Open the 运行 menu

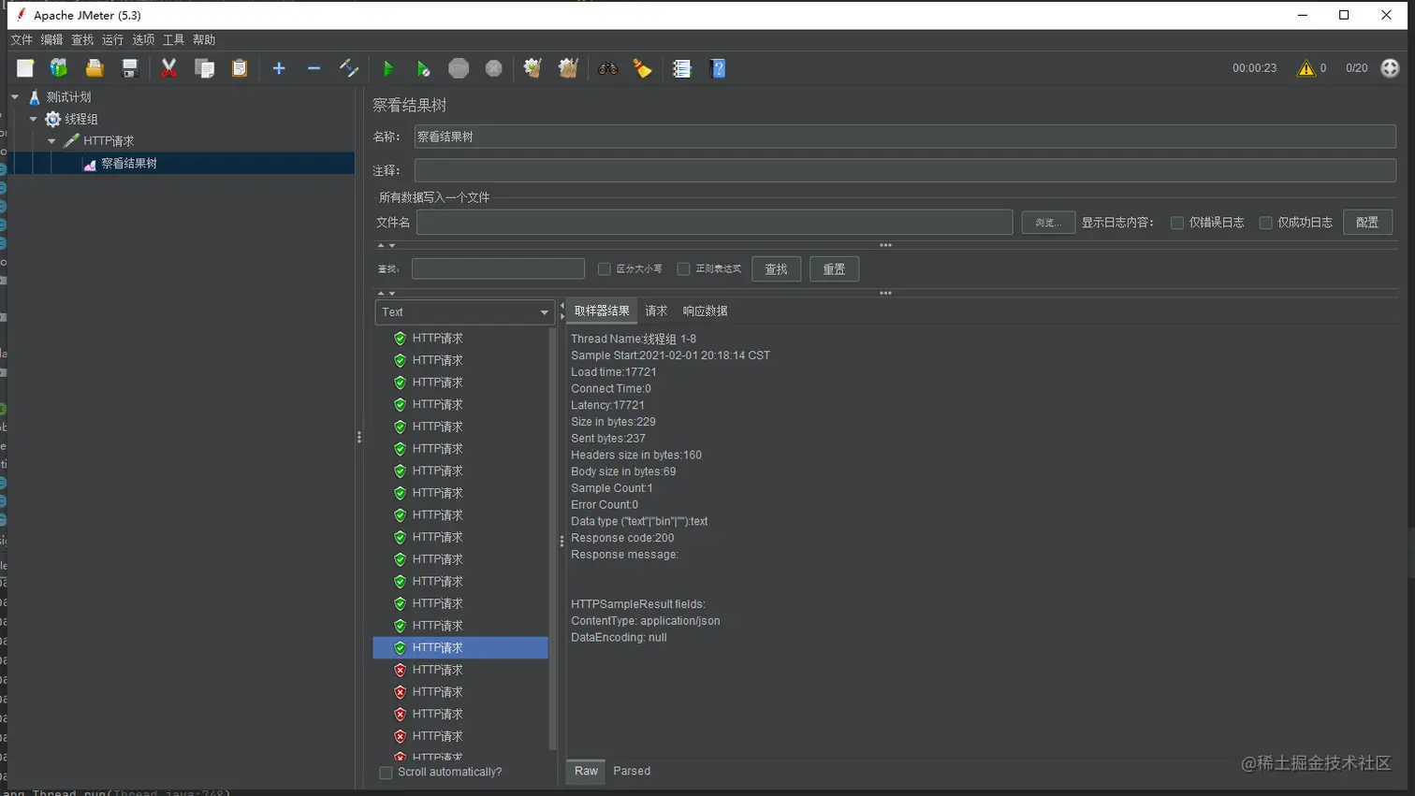tap(112, 40)
